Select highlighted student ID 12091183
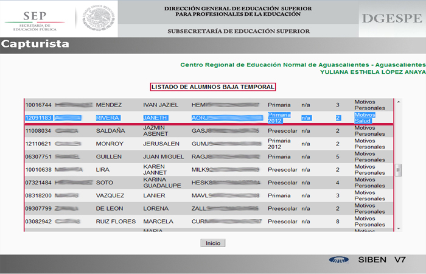Screen dimensions: 426x274 coord(38,118)
